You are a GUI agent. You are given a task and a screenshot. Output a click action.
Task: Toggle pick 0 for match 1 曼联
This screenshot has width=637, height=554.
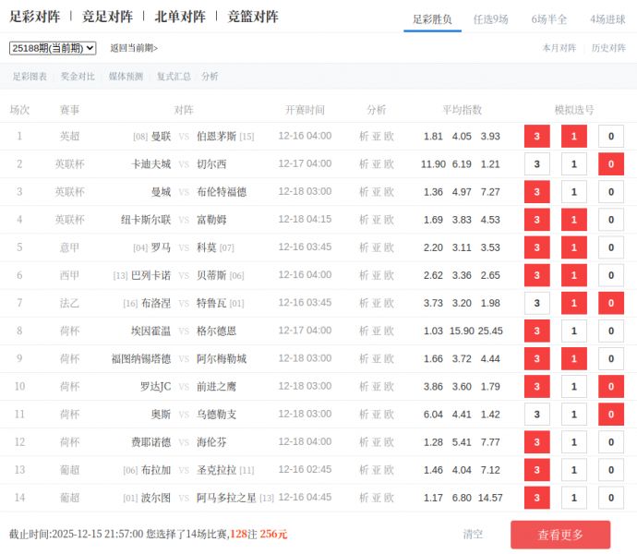pos(610,137)
